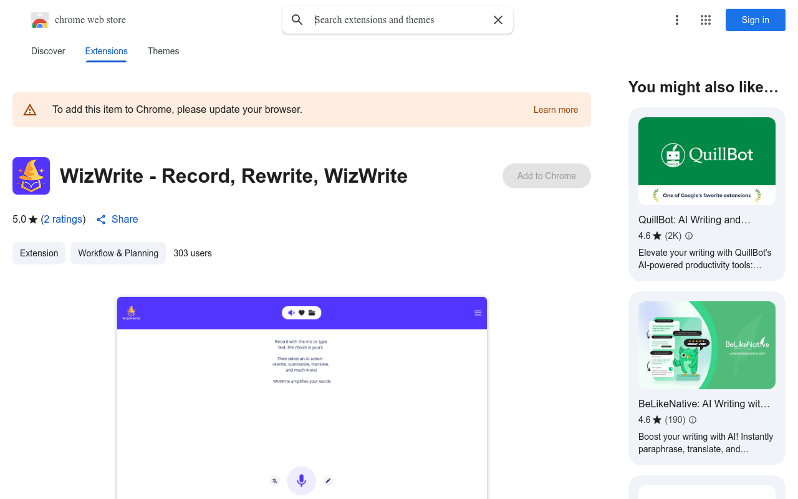Click the star icon beside the 5.0 rating

point(33,220)
